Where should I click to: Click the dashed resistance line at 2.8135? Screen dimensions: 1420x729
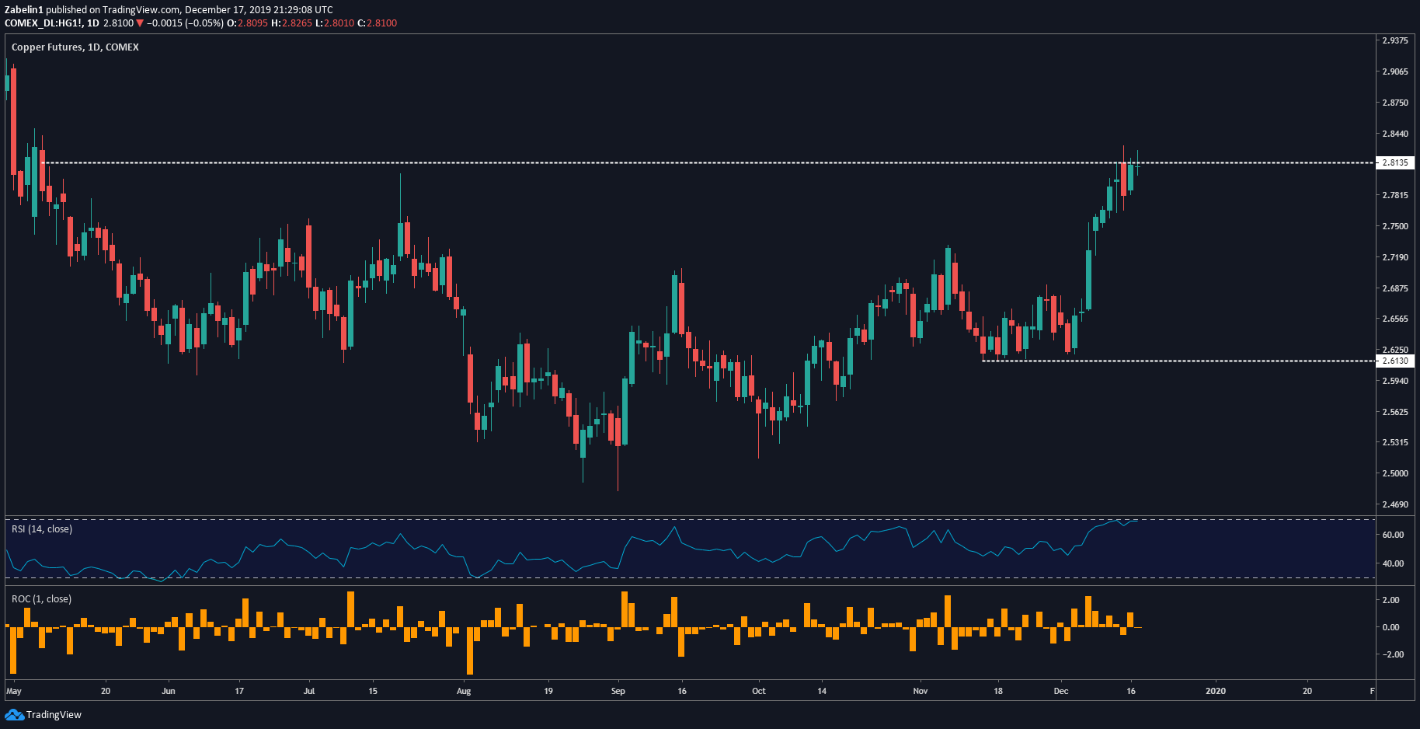(621, 163)
